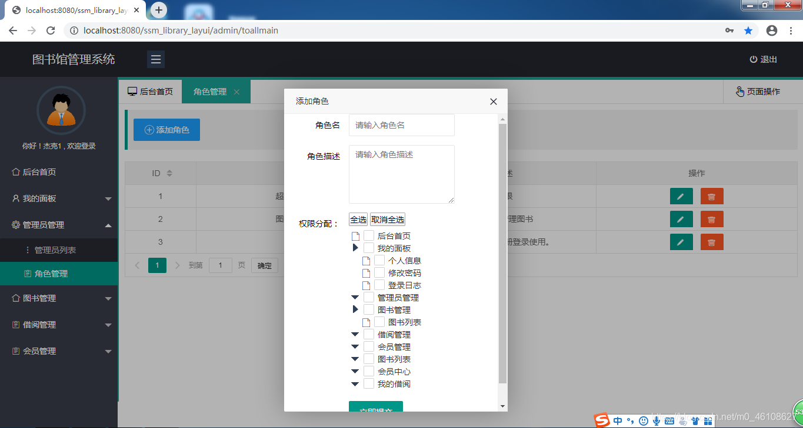Click the next page arrow in pagination

click(178, 265)
